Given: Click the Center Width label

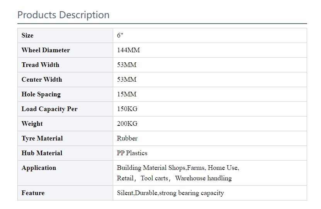Looking at the screenshot, I should tap(42, 80).
